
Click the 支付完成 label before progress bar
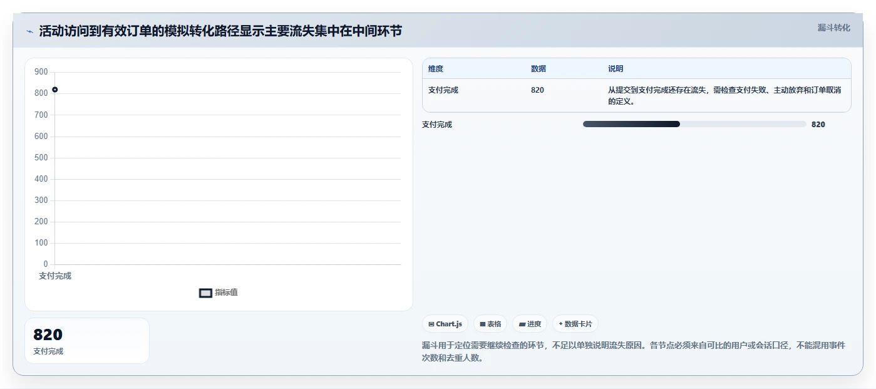[x=437, y=125]
